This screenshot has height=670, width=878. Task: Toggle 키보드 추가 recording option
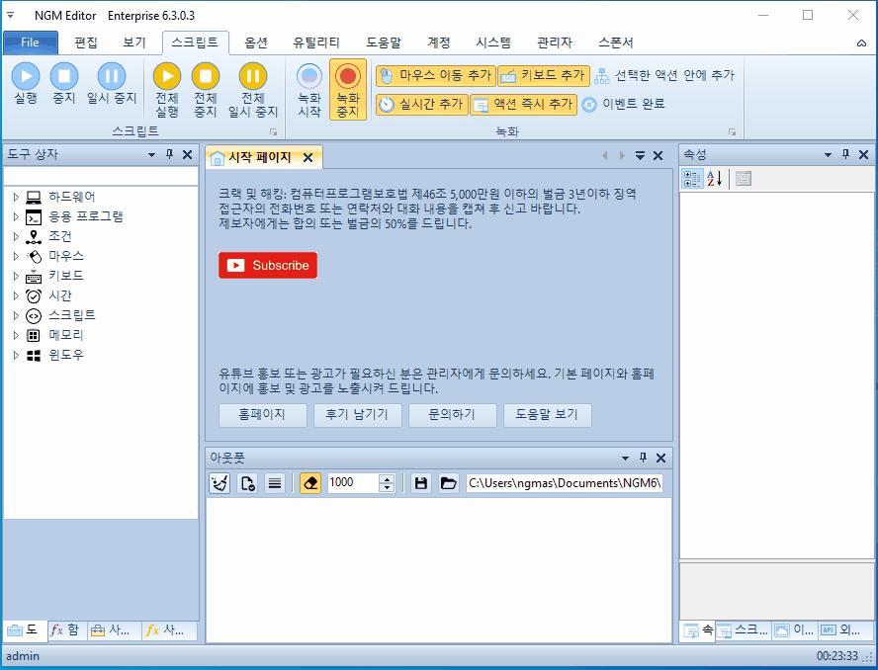[544, 75]
